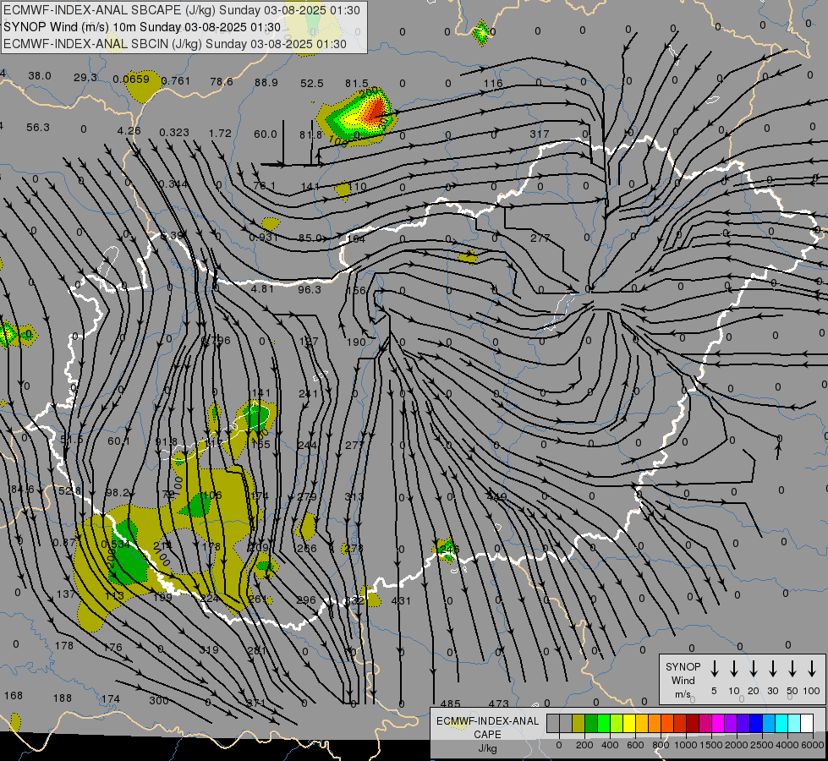
Task: Click the map value 317
Action: (x=539, y=134)
